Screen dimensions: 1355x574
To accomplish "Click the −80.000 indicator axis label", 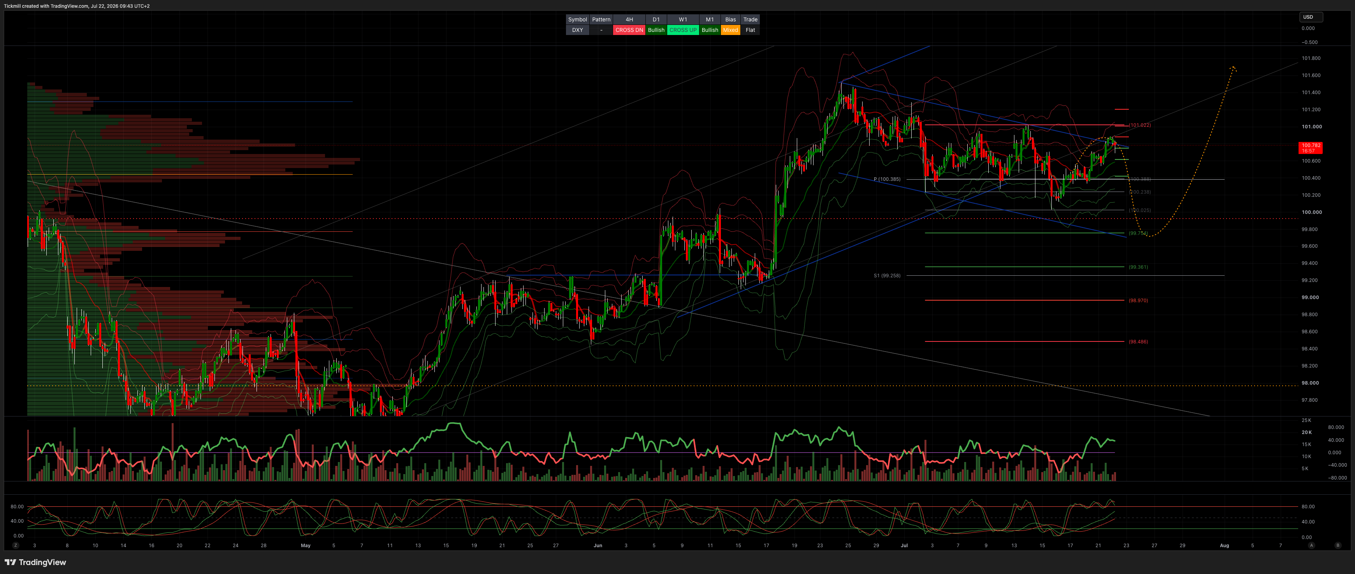I will (1337, 478).
